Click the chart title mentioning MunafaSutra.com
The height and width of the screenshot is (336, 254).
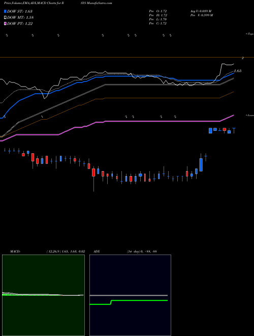point(58,3)
